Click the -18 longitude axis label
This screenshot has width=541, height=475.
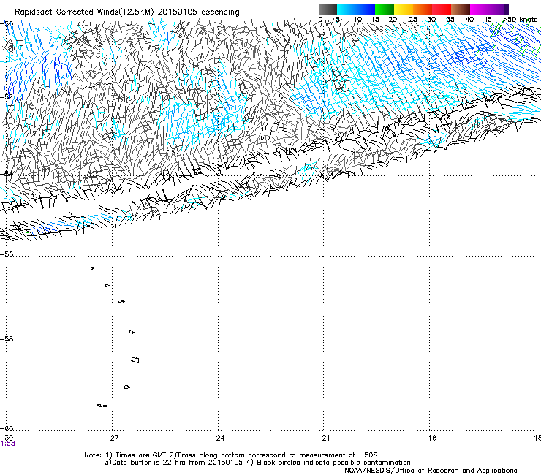point(429,438)
